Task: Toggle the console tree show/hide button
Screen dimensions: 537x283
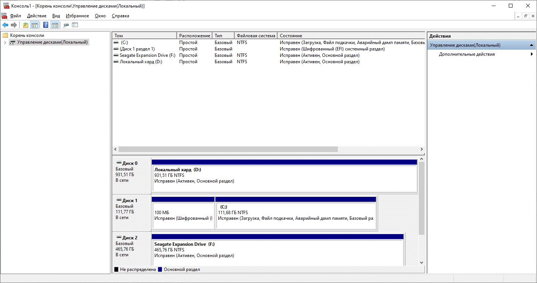Action: 34,25
